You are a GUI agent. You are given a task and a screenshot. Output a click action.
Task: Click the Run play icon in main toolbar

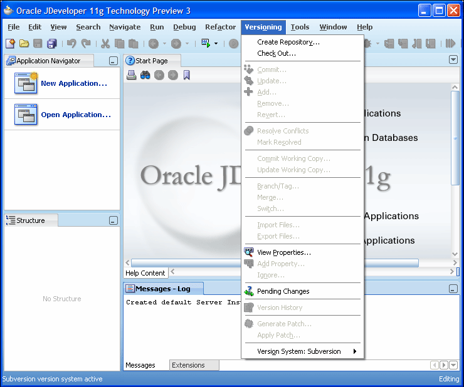(234, 44)
